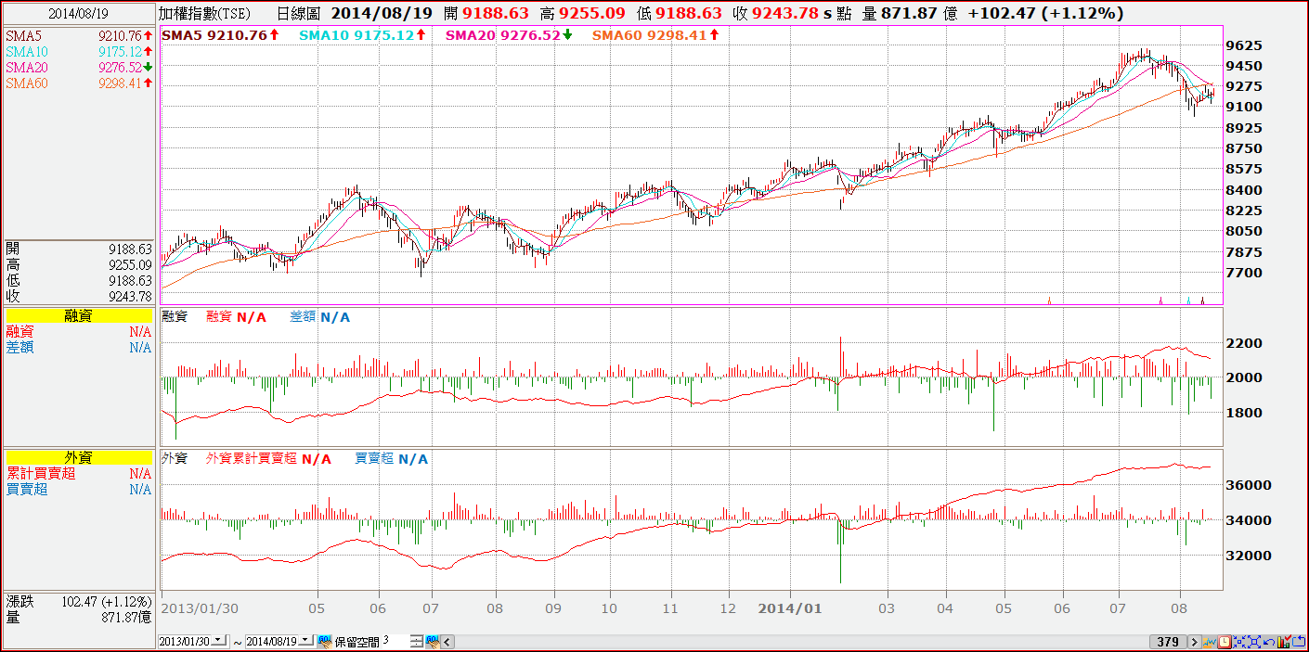Click the expand-outward arrows icon
Viewport: 1309px width, 652px height.
click(1254, 642)
